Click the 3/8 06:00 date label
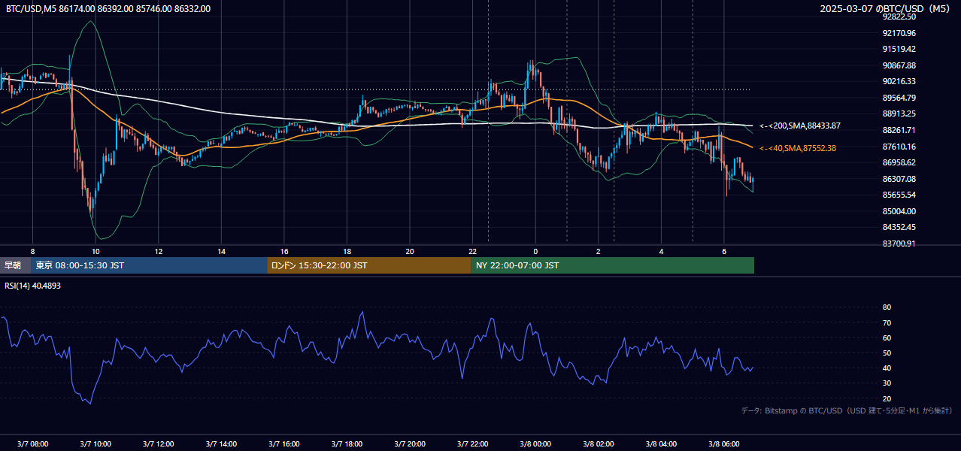This screenshot has width=961, height=451. (724, 444)
